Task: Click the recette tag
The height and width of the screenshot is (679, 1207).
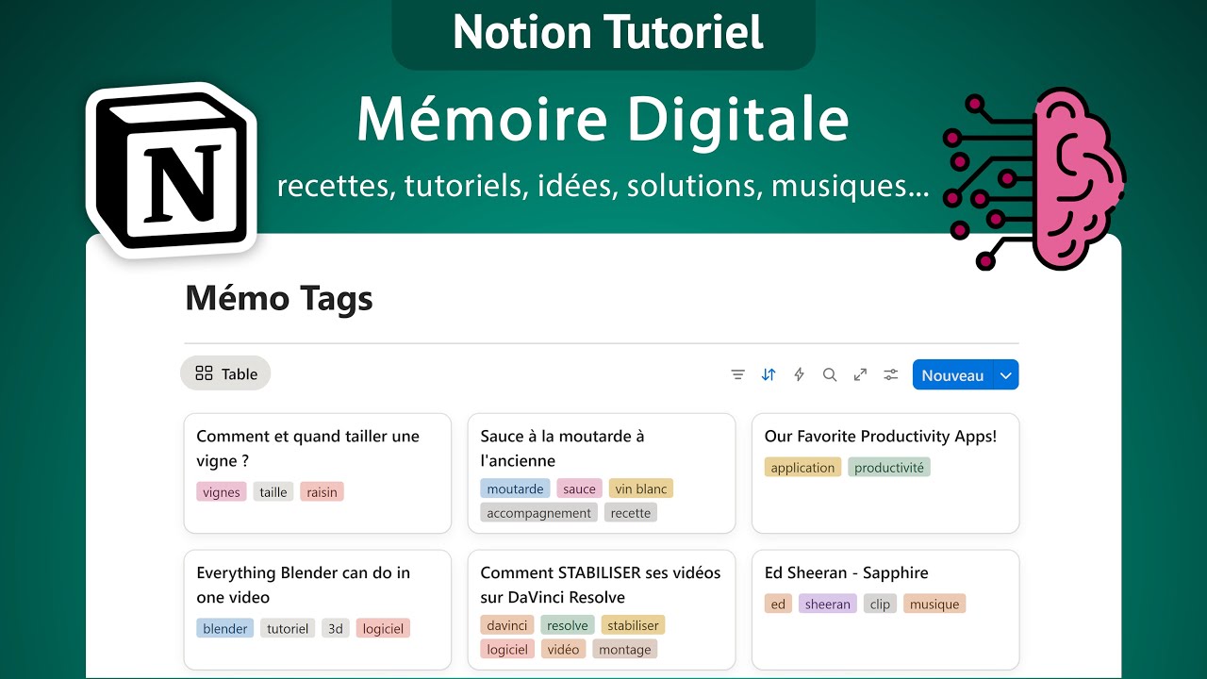Action: pos(631,513)
